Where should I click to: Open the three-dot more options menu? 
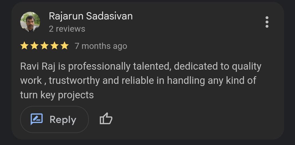click(267, 22)
